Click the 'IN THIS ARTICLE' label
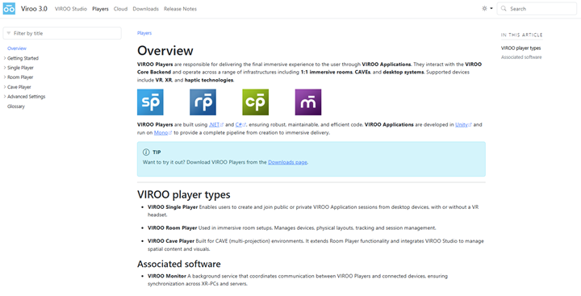This screenshot has height=296, width=581. click(x=522, y=35)
